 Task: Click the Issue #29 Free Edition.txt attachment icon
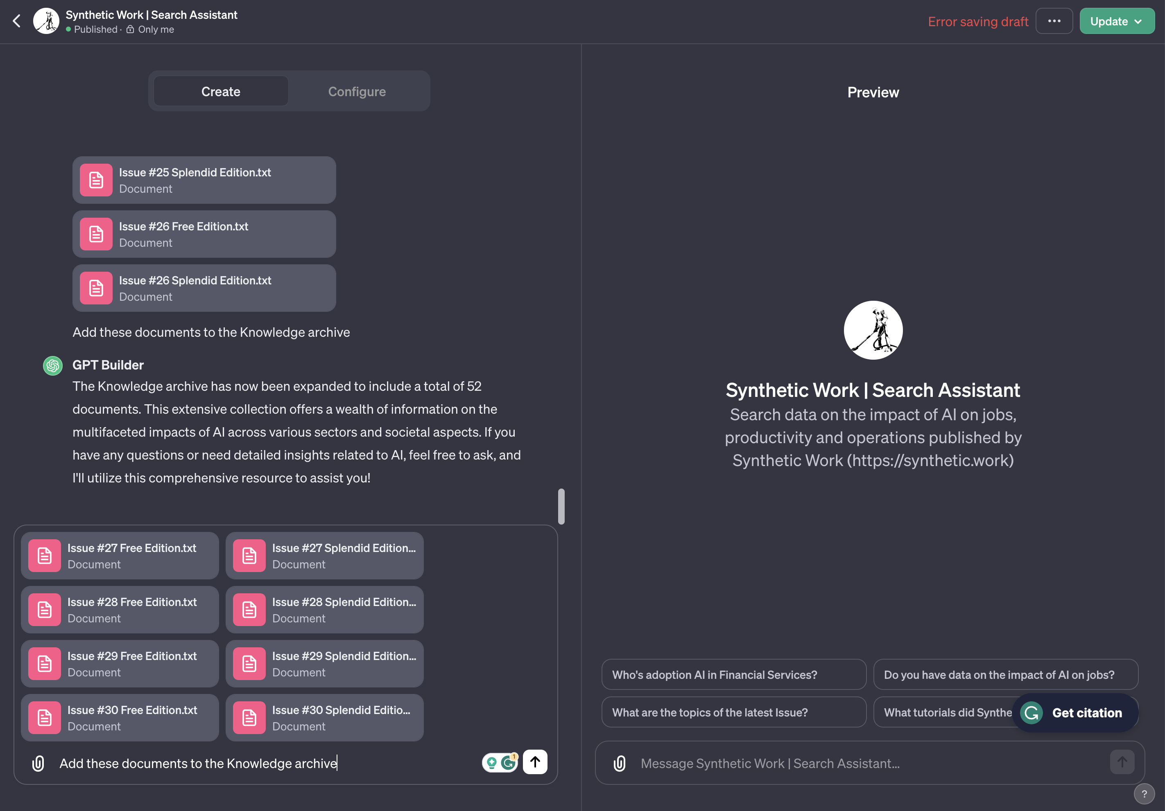[x=45, y=664]
